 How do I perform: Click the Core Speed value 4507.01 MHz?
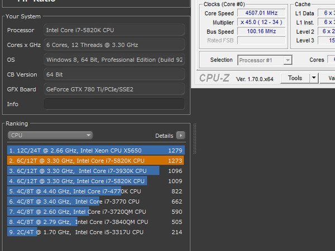(261, 13)
